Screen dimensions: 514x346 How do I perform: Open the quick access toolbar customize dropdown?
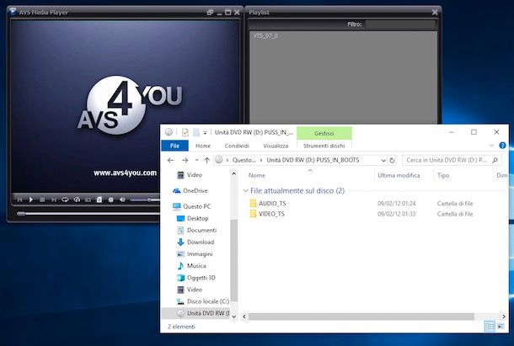206,133
